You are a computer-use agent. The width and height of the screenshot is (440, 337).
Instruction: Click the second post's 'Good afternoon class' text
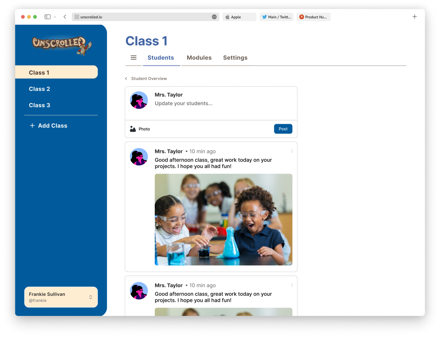pos(213,297)
